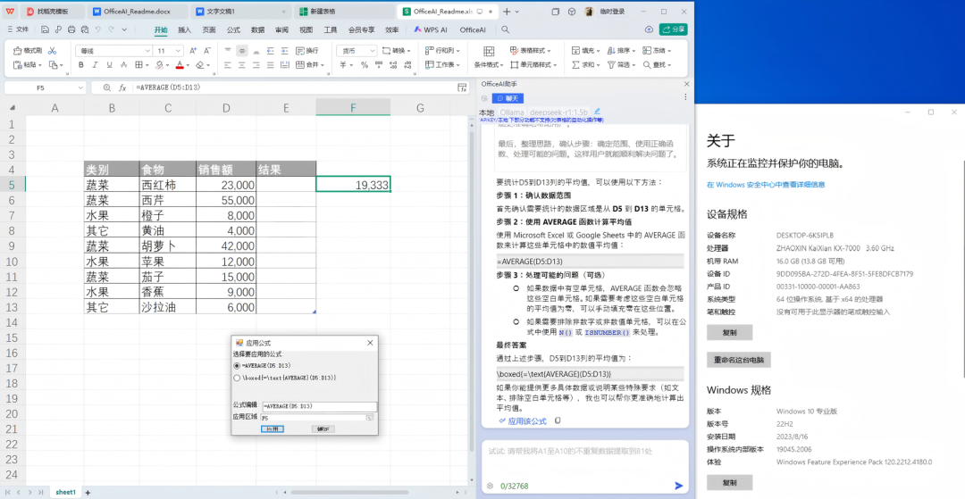Select the =AVERAGE(D5:D13) radio option
The image size is (965, 499).
pos(237,366)
